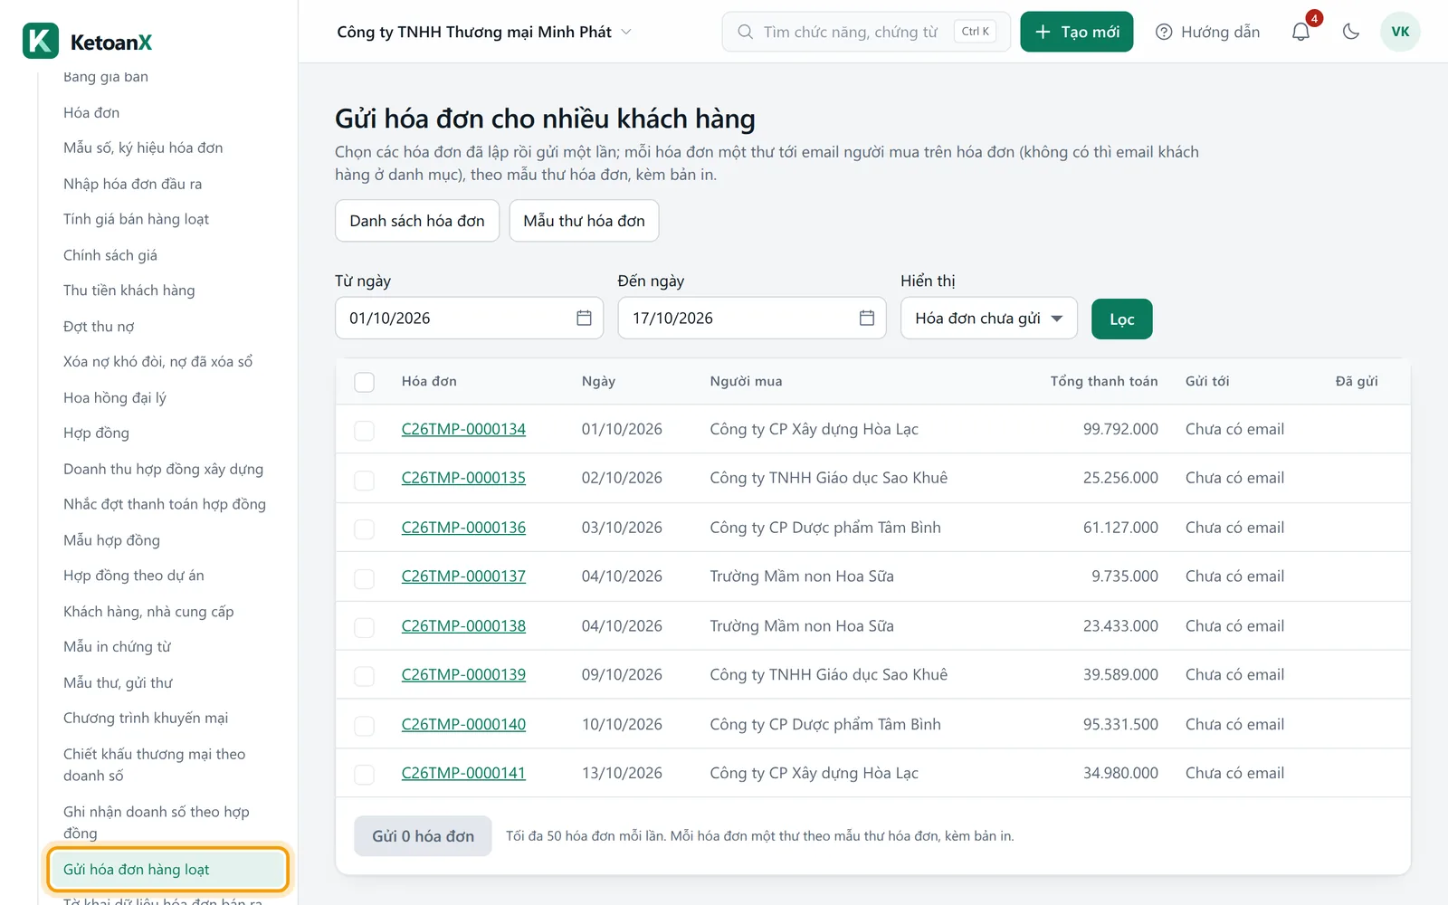This screenshot has width=1448, height=905.
Task: Open the Hiển thị dropdown
Action: (989, 318)
